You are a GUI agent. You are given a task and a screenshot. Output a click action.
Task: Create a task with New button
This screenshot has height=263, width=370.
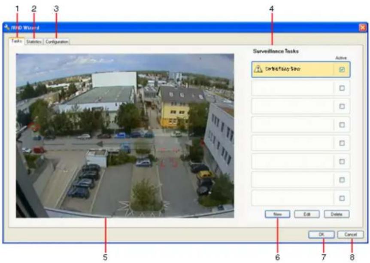point(277,214)
